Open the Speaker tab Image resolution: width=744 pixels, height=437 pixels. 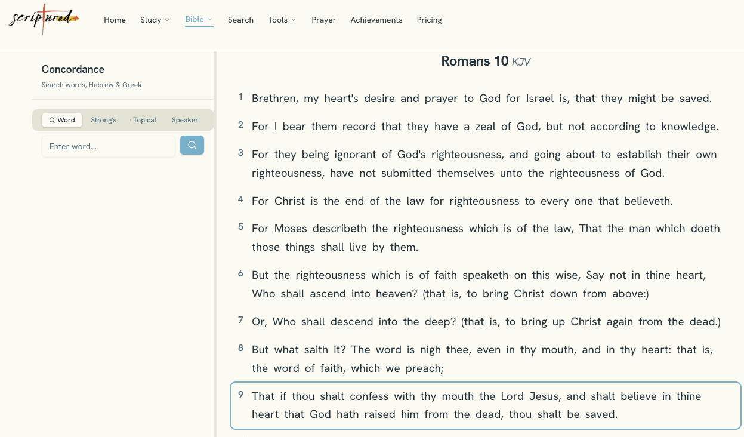(185, 120)
